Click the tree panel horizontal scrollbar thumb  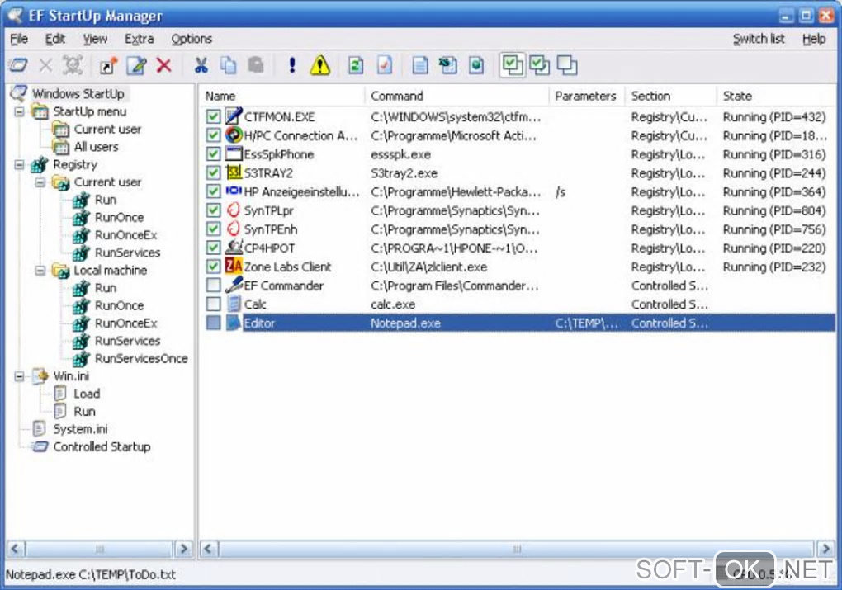tap(99, 550)
